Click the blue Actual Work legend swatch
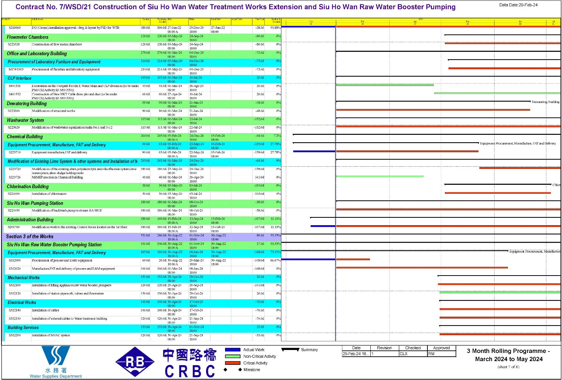 pos(233,350)
